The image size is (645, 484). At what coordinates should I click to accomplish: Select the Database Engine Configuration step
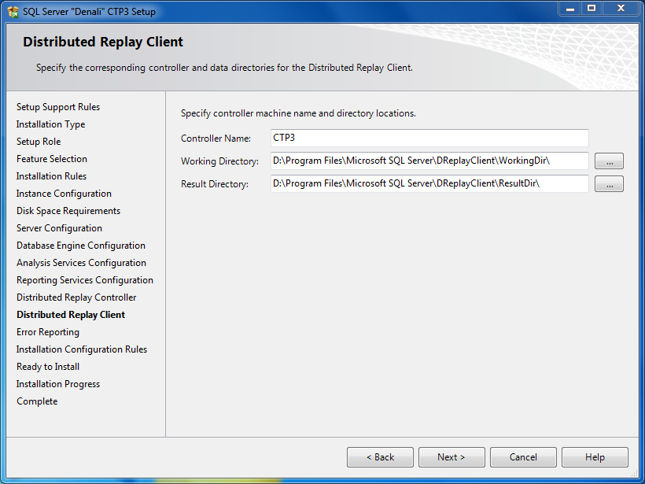[81, 246]
